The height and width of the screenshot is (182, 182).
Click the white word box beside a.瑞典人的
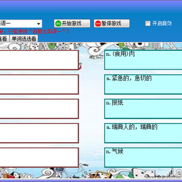click(39, 133)
